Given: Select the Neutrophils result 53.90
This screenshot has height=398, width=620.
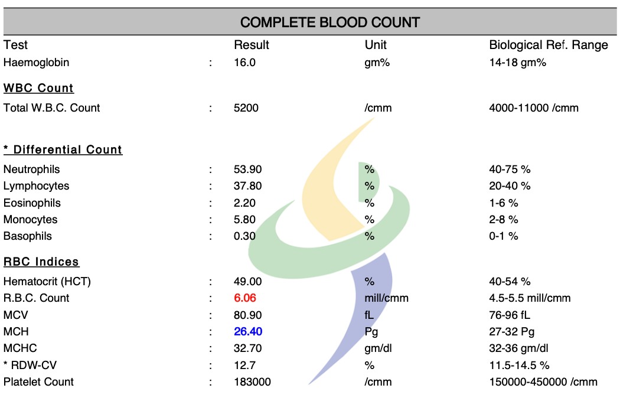Looking at the screenshot, I should (x=247, y=169).
